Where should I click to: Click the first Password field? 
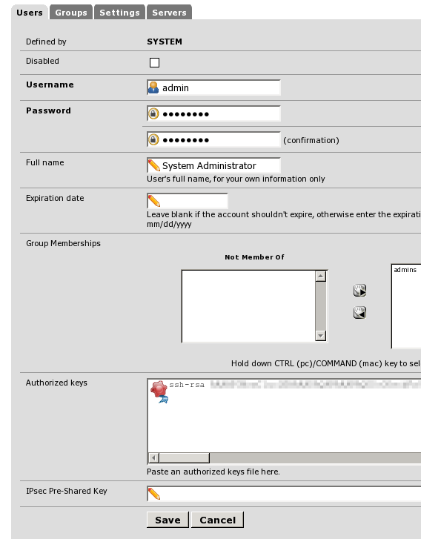[213, 113]
